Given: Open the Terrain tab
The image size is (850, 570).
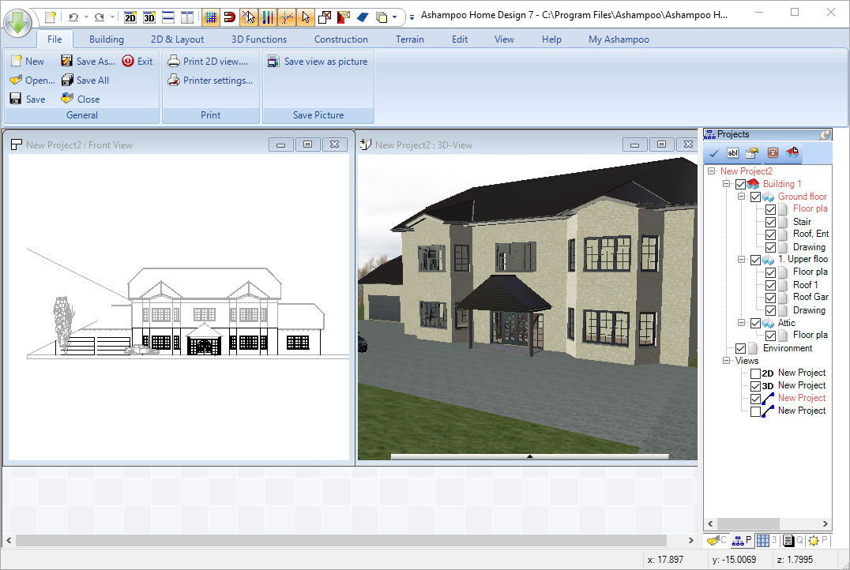Looking at the screenshot, I should [409, 39].
